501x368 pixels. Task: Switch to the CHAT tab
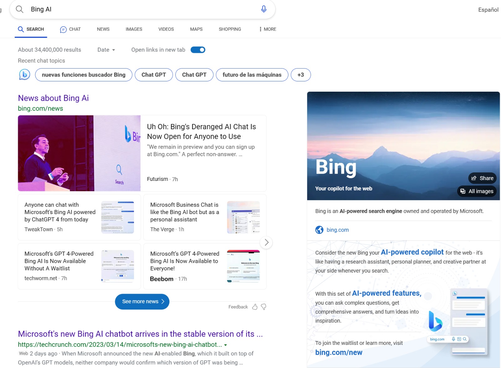(70, 29)
